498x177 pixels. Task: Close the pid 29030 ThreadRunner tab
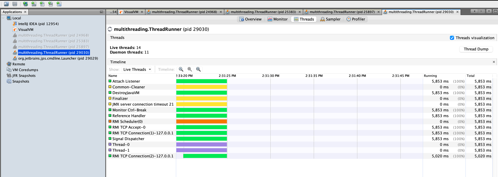458,12
